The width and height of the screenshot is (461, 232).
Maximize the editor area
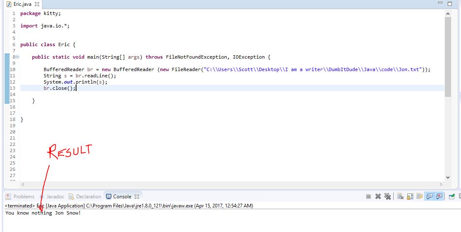click(450, 3)
